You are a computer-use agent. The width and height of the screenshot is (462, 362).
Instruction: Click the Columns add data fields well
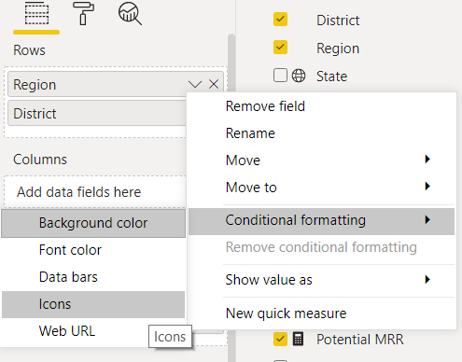95,192
